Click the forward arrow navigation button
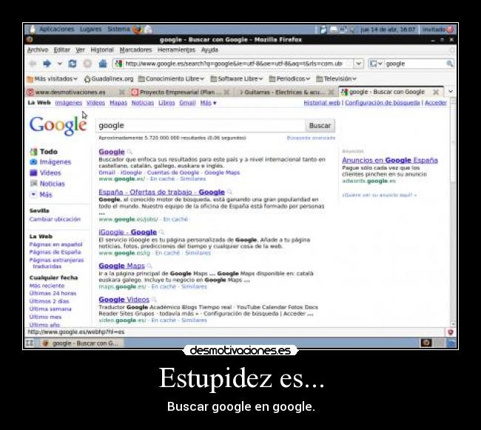The image size is (481, 430). pyautogui.click(x=47, y=64)
